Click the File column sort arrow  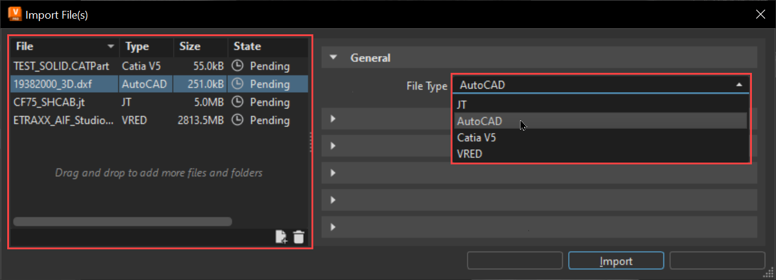[110, 46]
